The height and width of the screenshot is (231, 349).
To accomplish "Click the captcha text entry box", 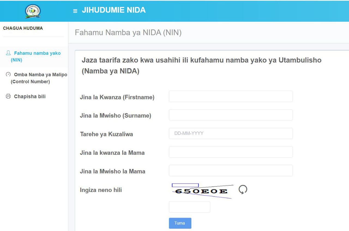I will (189, 207).
